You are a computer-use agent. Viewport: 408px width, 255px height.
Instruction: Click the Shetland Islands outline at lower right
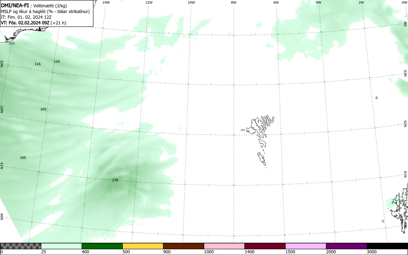(399, 208)
